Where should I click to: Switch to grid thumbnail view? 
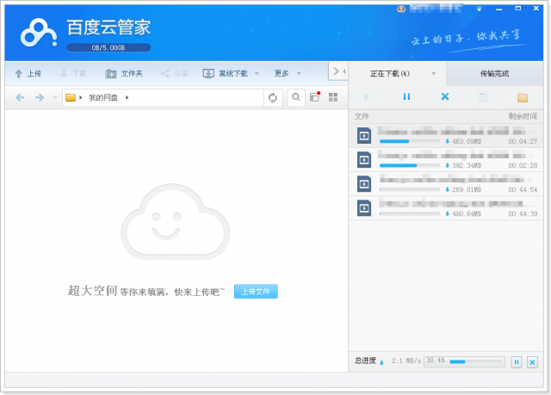point(333,97)
